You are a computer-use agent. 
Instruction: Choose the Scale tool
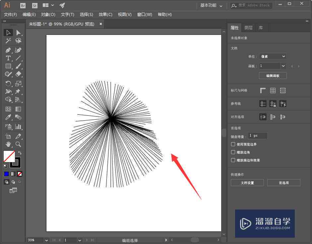[18, 84]
